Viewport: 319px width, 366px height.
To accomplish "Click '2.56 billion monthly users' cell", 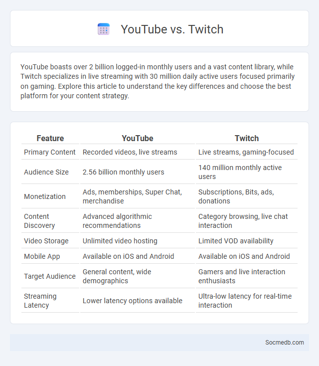I will coord(124,172).
